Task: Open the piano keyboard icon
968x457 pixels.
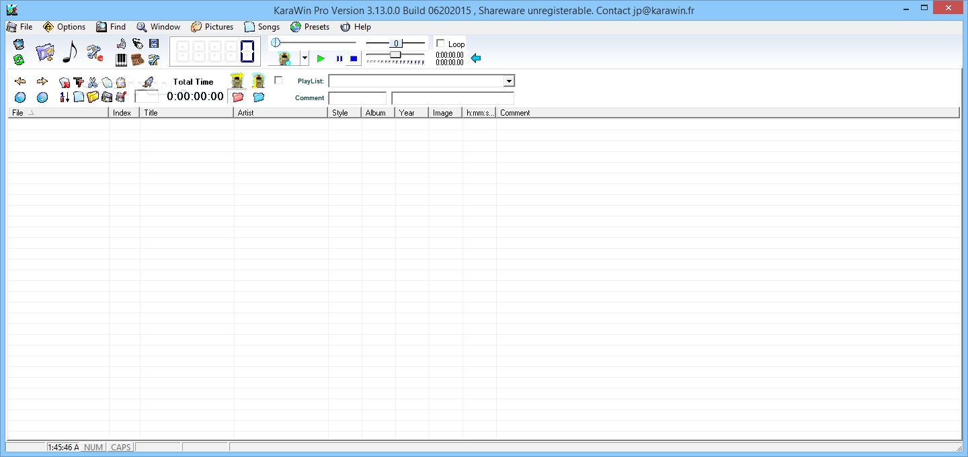Action: 122,60
